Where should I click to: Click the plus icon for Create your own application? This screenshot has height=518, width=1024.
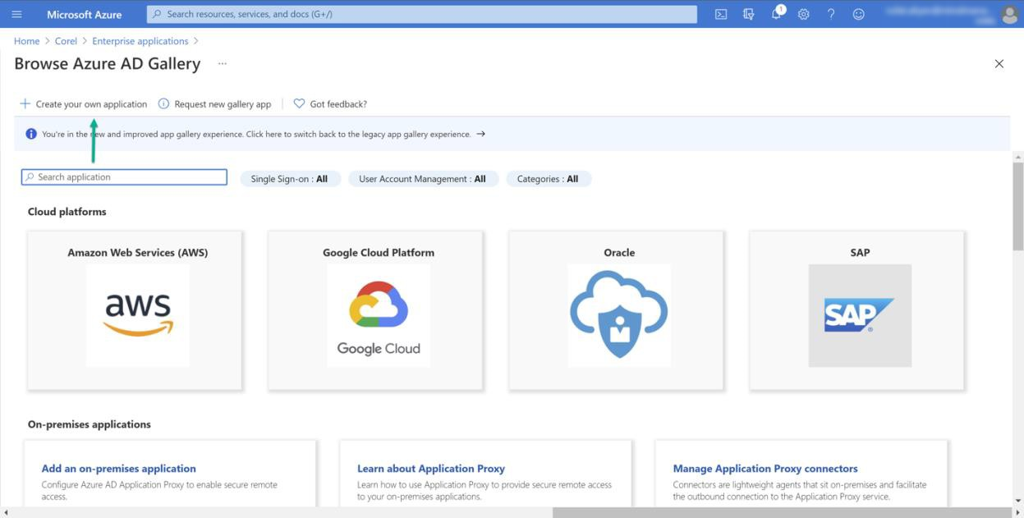pyautogui.click(x=25, y=104)
